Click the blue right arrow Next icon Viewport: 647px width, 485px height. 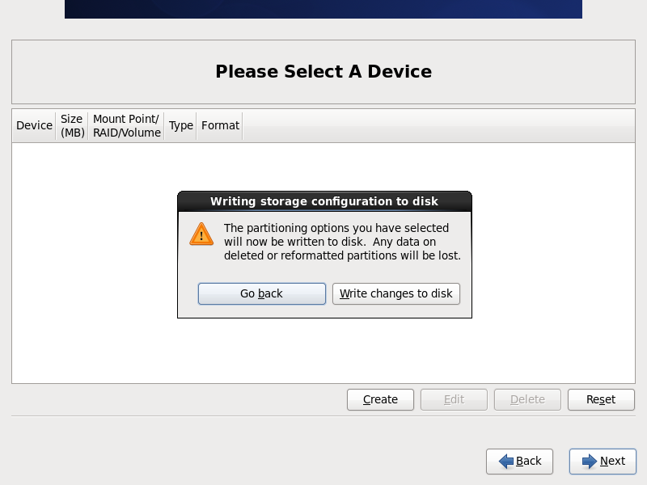pos(590,461)
